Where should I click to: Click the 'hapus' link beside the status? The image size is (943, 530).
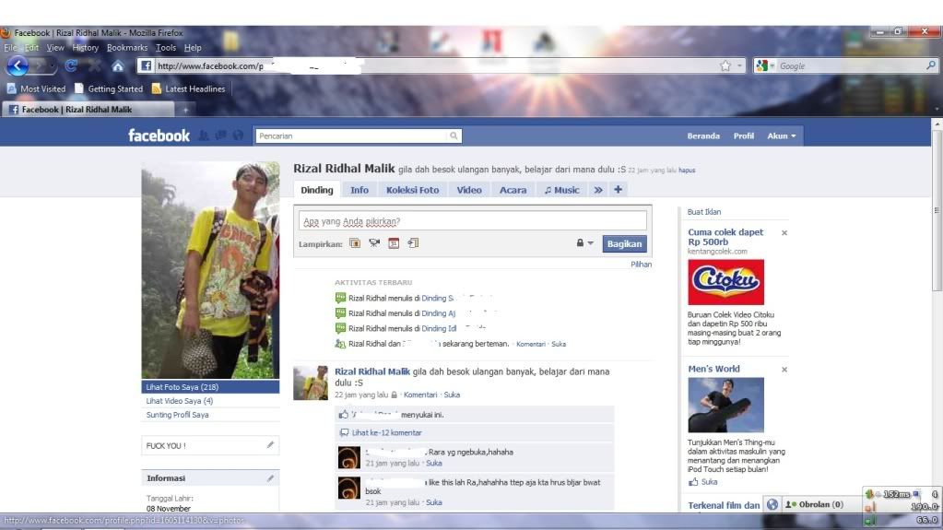[x=687, y=171]
